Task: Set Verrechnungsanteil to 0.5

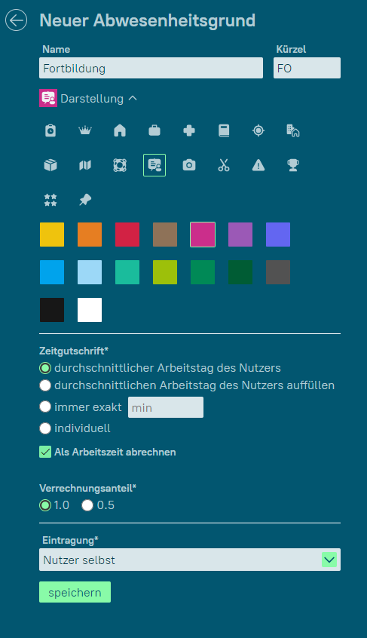Action: click(x=87, y=505)
